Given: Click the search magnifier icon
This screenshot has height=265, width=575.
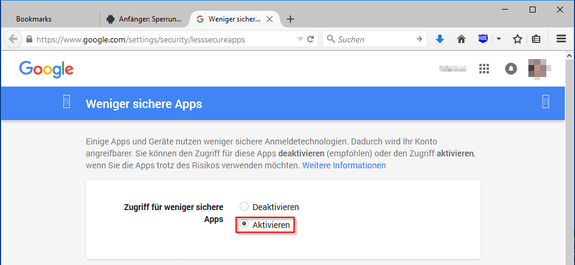Looking at the screenshot, I should [331, 39].
